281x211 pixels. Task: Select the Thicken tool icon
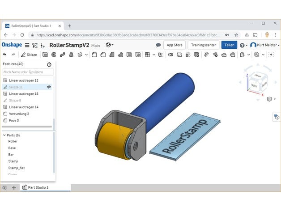(x=80, y=55)
